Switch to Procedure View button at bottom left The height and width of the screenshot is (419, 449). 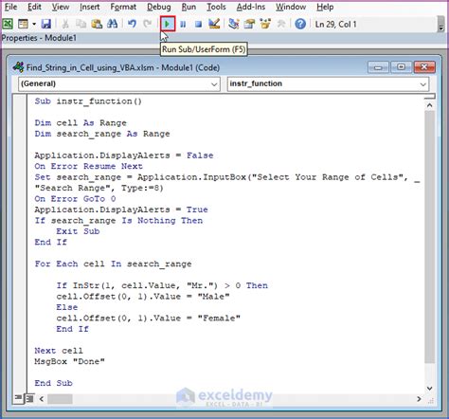point(18,398)
